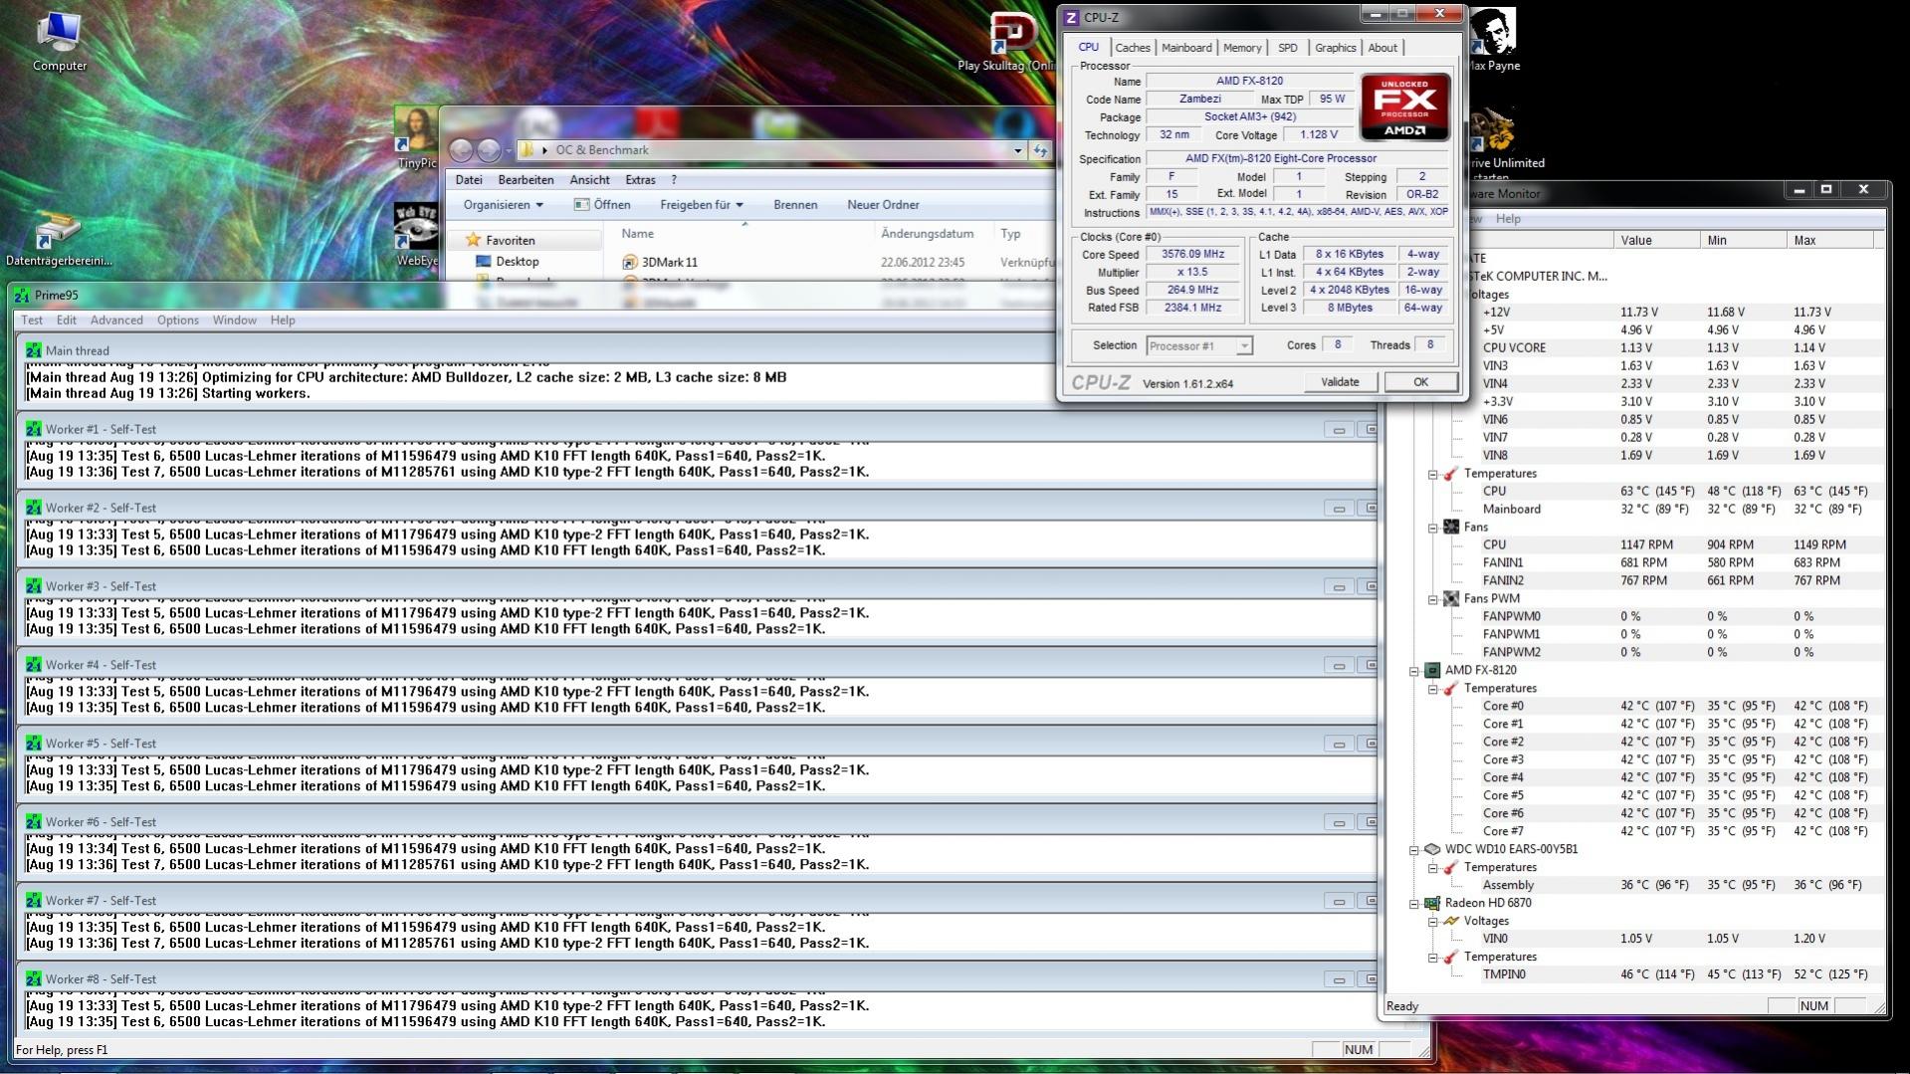Collapse Temperatures under AMD FX-8120
Viewport: 1910px width, 1074px height.
[x=1432, y=689]
